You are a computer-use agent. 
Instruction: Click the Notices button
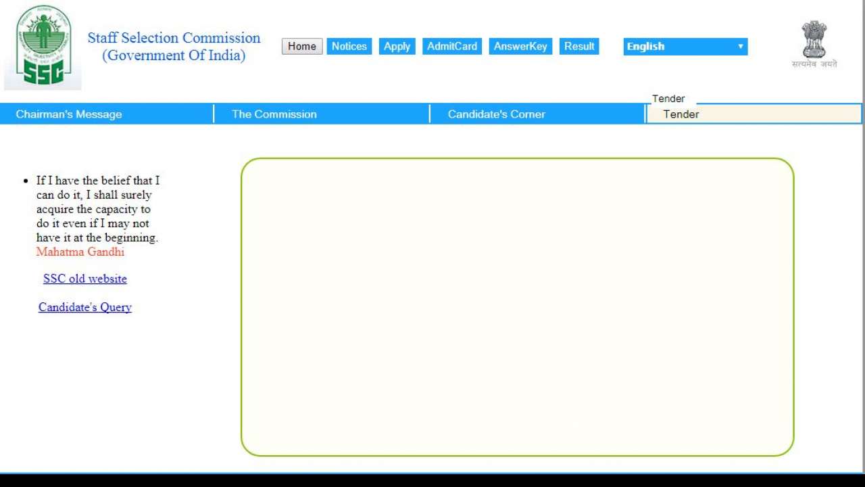[x=349, y=46]
